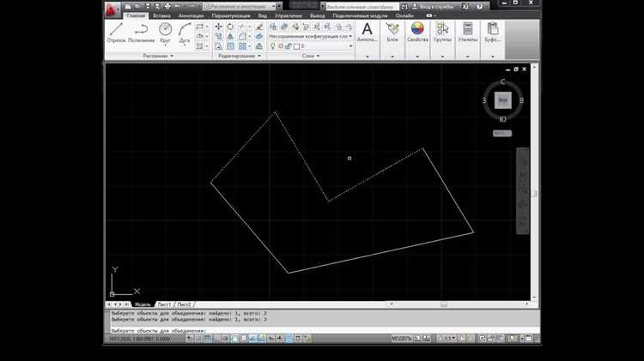Image resolution: width=644 pixels, height=361 pixels.
Task: Toggle Ortho mode in status bar
Action: point(216,339)
